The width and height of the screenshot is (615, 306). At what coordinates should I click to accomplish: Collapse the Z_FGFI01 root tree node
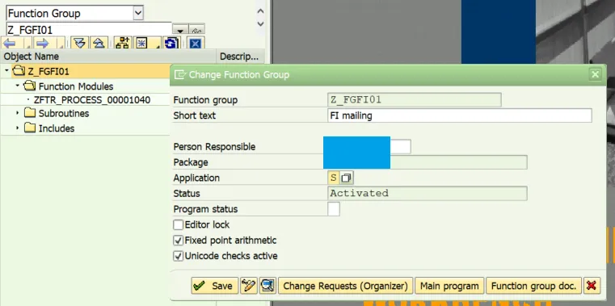[x=6, y=71]
